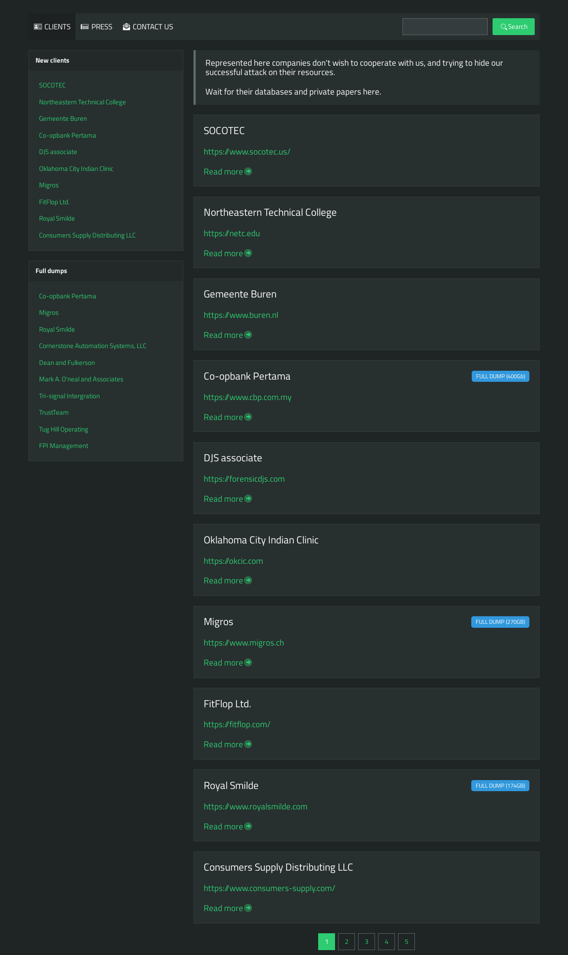Image resolution: width=568 pixels, height=955 pixels.
Task: Click the magnifier icon in Search button
Action: click(504, 27)
